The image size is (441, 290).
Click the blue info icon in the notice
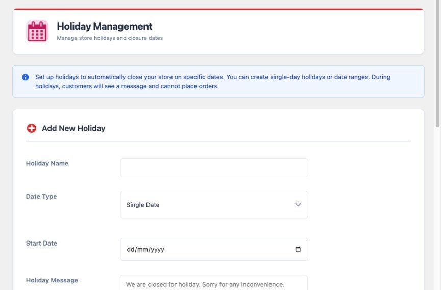tap(26, 77)
